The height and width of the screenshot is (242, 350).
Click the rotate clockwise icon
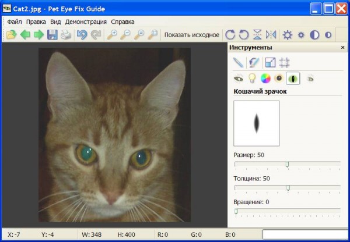coord(230,35)
